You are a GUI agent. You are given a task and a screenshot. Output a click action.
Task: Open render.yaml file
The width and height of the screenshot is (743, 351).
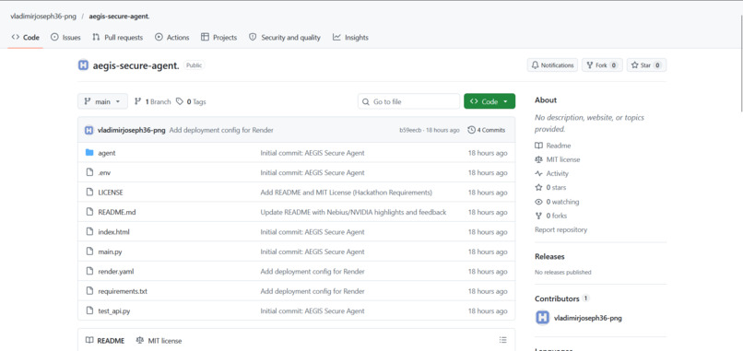tap(116, 272)
